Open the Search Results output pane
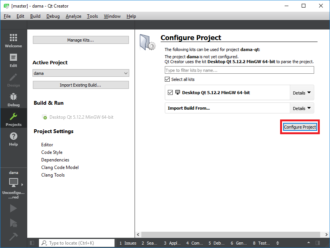330x248 pixels. point(149,243)
